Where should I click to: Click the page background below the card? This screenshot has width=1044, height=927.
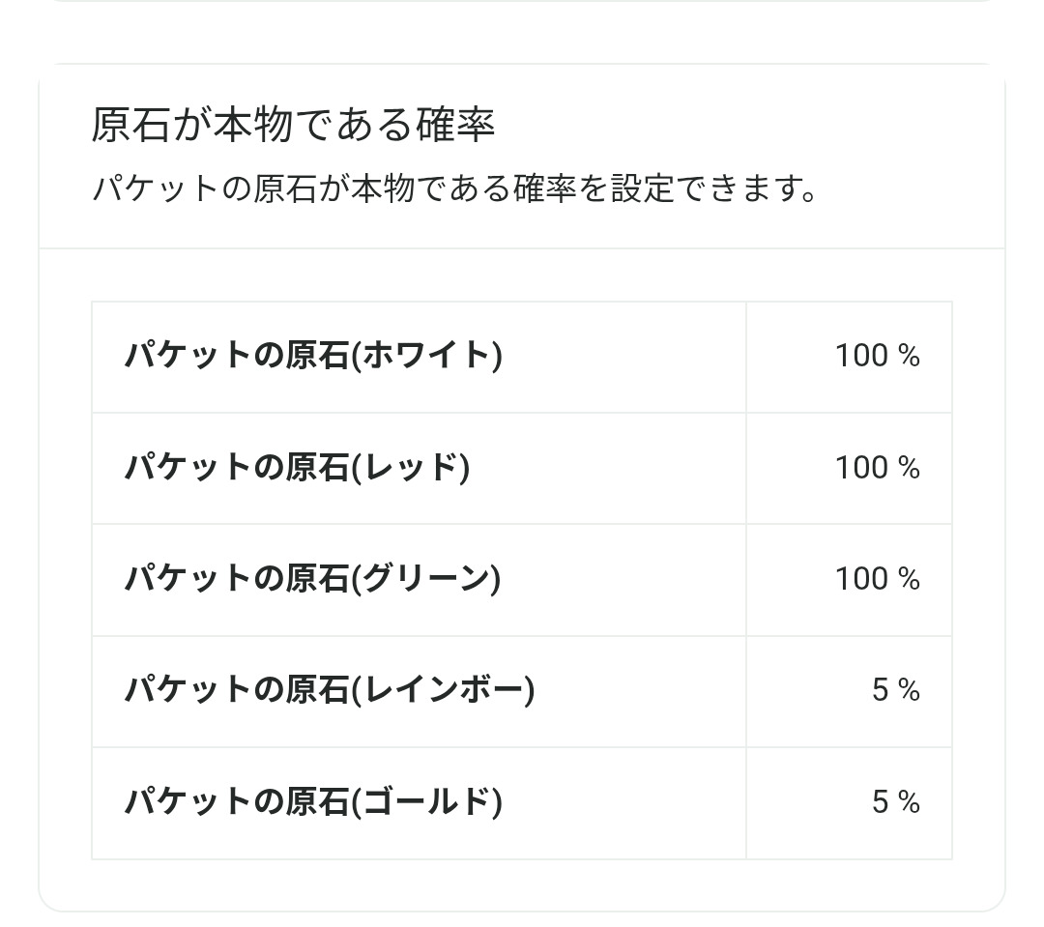pos(522,920)
